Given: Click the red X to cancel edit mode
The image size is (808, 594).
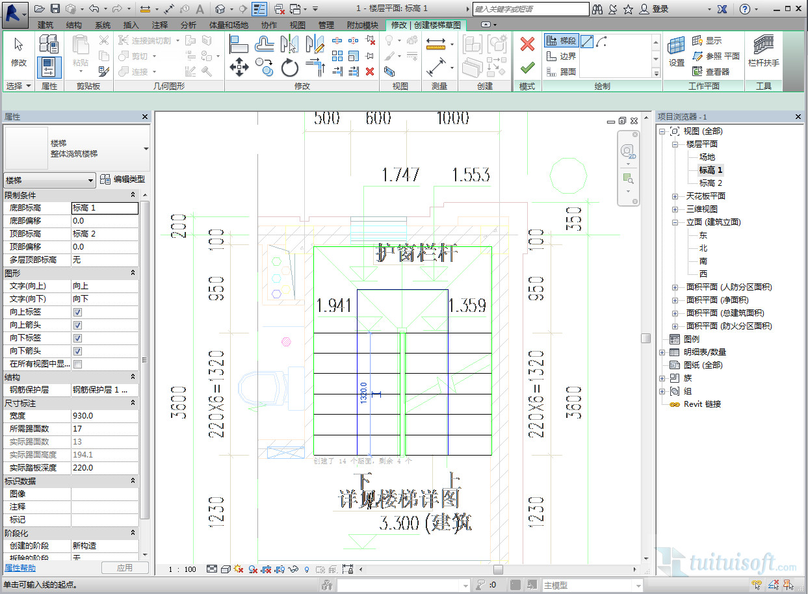Looking at the screenshot, I should (527, 44).
